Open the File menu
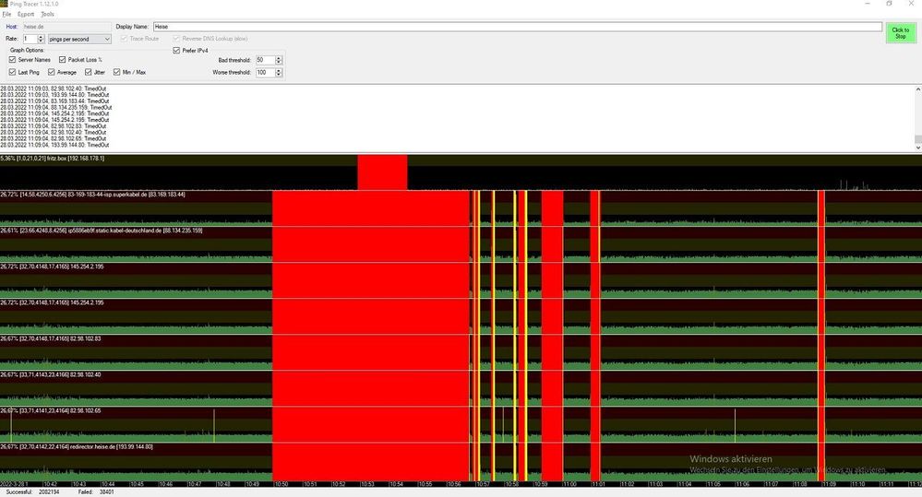 point(6,14)
